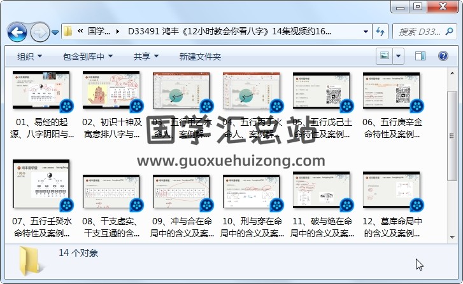463x284 pixels.
Task: Click file name 06、五行庚辛金命特性及案例...
Action: coord(392,128)
